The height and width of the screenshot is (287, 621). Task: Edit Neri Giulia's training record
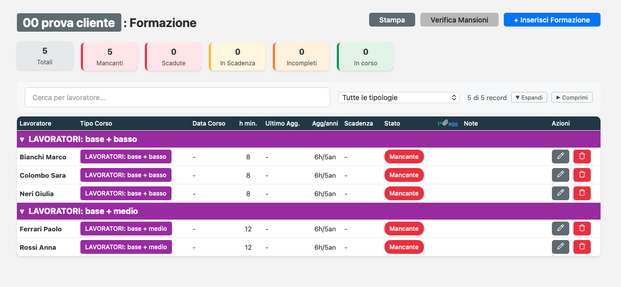point(561,194)
